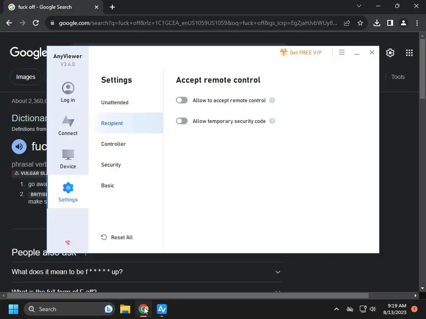This screenshot has width=426, height=319.
Task: Open the Basic settings category
Action: 108,186
